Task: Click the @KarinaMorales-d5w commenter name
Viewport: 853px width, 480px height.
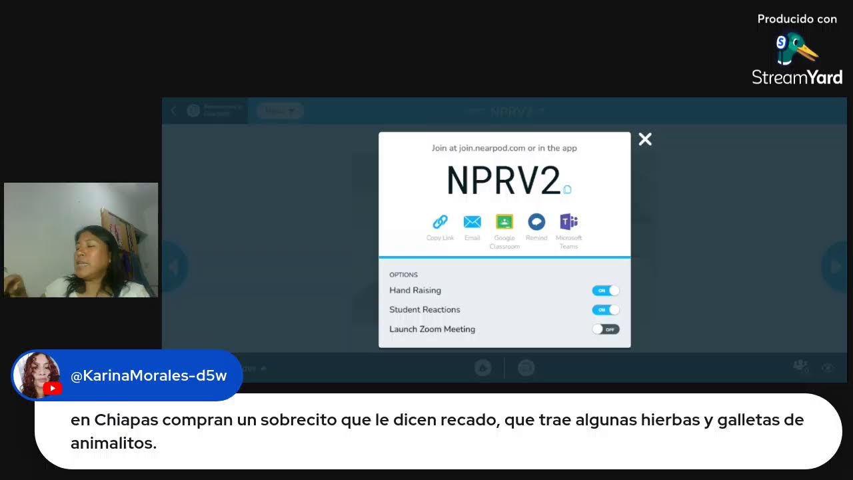Action: [x=149, y=376]
